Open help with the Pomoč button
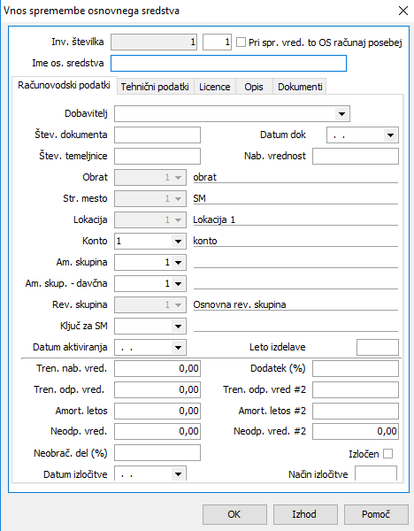The height and width of the screenshot is (531, 414). point(376,514)
